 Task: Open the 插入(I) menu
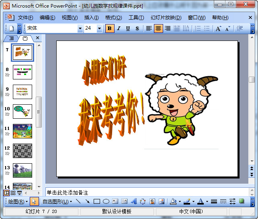point(91,18)
